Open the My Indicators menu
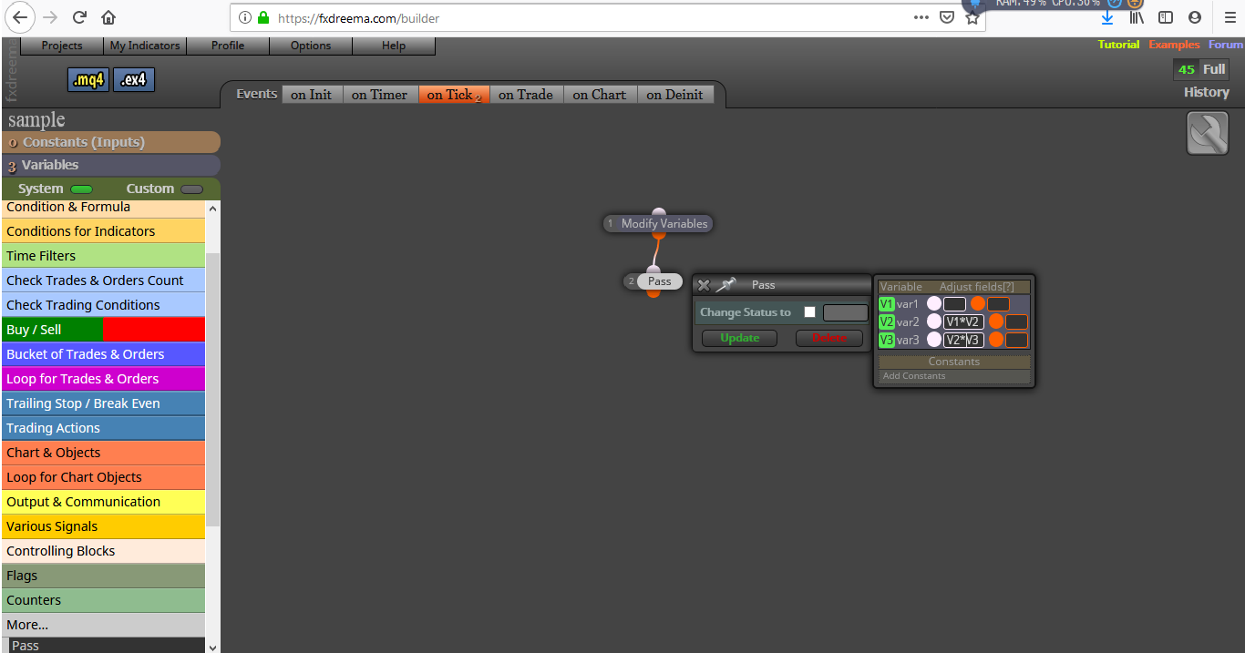Viewport: 1245px width, 653px height. 145,46
